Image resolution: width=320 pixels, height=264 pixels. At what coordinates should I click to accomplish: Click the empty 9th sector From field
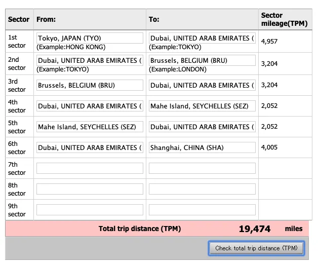90,210
